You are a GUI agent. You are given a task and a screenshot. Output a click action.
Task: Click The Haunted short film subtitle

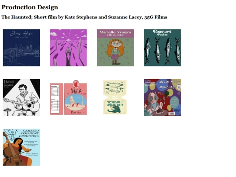[84, 17]
